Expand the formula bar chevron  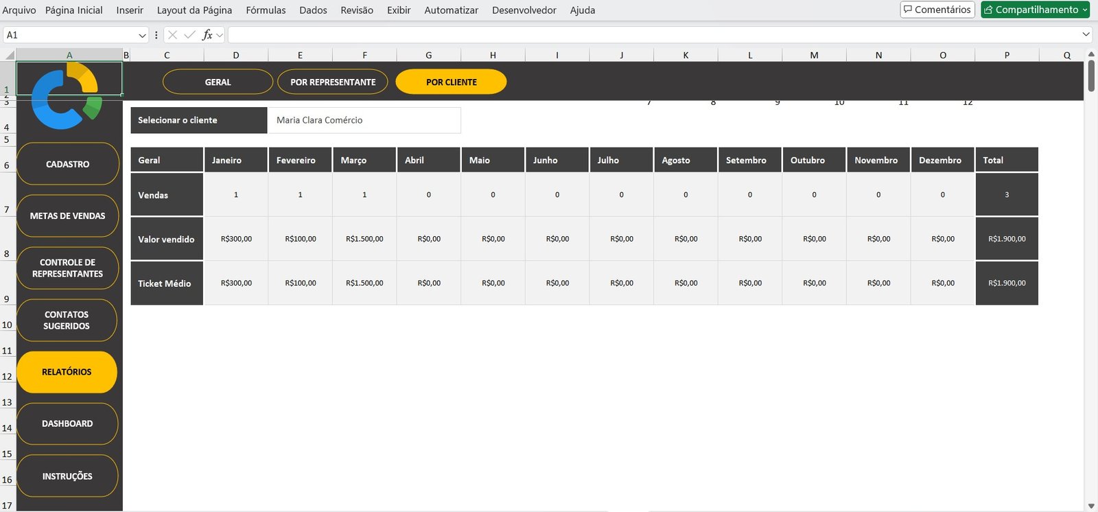coord(1086,34)
